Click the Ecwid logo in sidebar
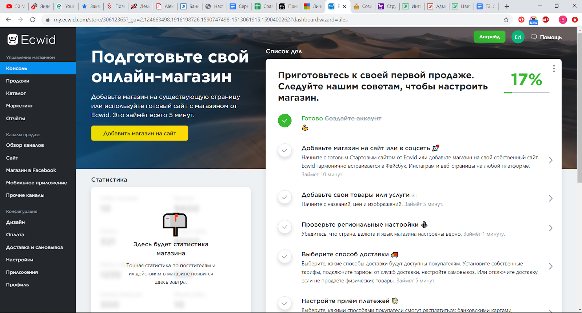Screen dimensions: 582x313 pos(32,40)
